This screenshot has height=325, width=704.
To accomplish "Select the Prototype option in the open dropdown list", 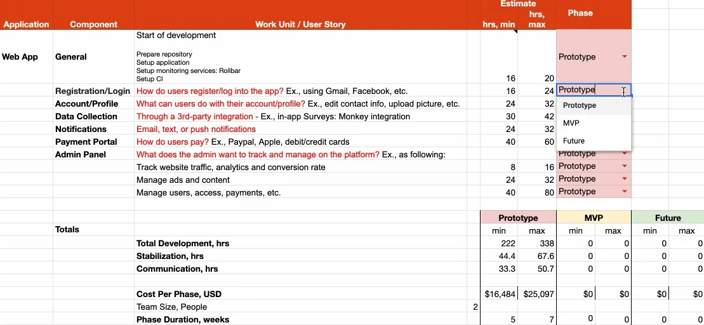I will point(594,105).
